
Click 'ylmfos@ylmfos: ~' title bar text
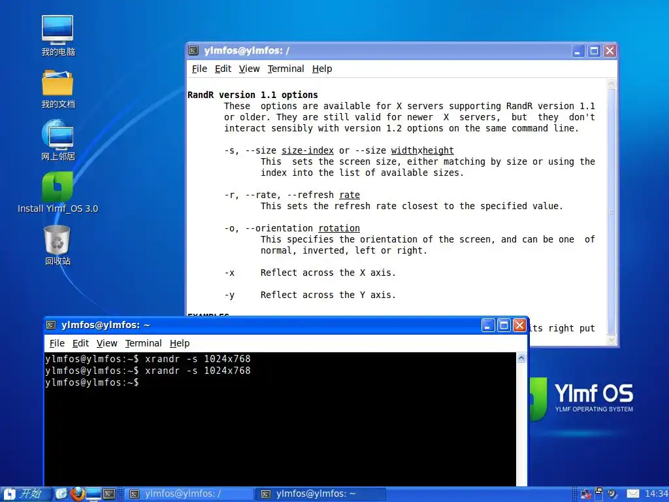pos(105,326)
